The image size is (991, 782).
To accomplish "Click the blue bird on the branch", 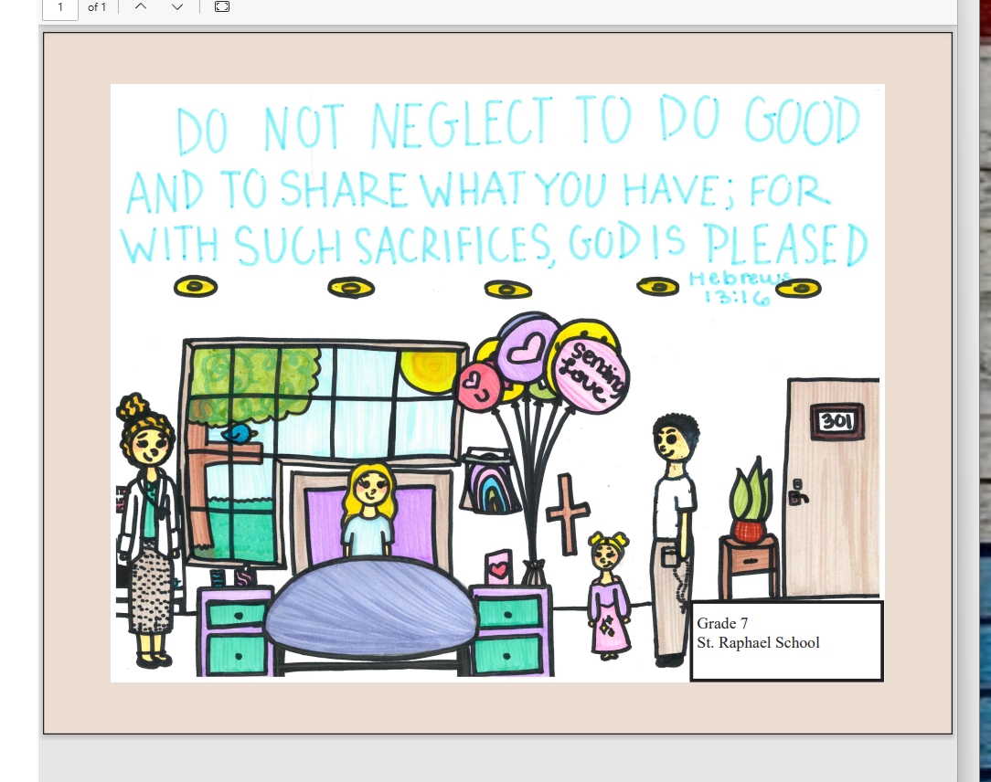I will click(x=237, y=433).
